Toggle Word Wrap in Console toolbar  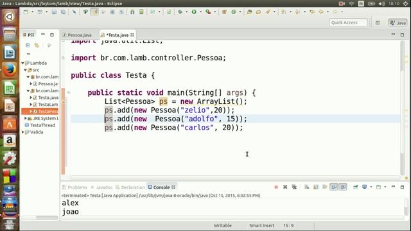point(325,187)
